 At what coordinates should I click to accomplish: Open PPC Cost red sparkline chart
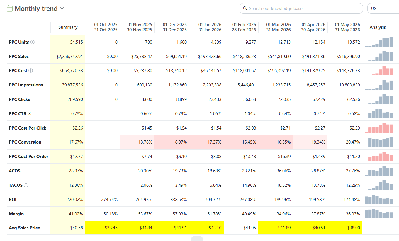(x=379, y=71)
